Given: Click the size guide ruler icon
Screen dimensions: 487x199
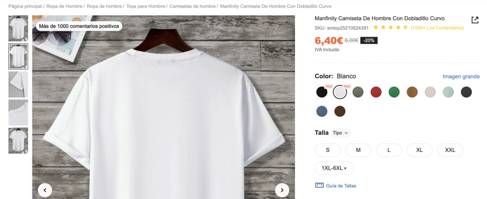Looking at the screenshot, I should pyautogui.click(x=319, y=185).
